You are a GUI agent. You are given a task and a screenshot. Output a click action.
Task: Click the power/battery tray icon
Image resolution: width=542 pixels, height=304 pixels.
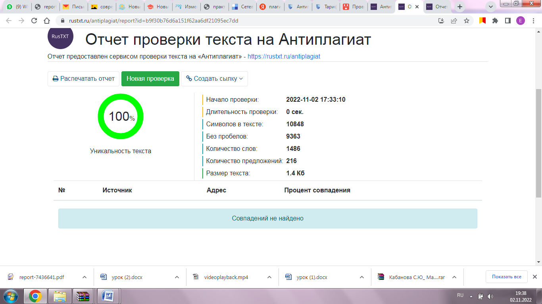coord(480,296)
